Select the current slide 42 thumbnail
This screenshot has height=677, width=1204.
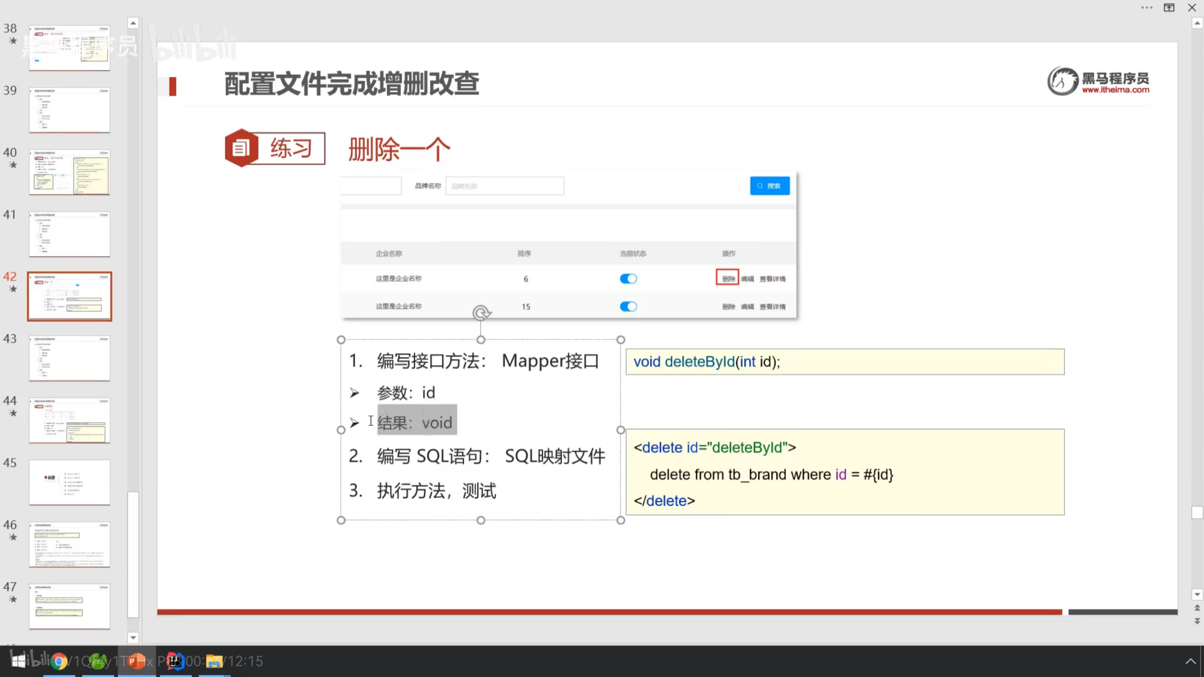tap(70, 296)
